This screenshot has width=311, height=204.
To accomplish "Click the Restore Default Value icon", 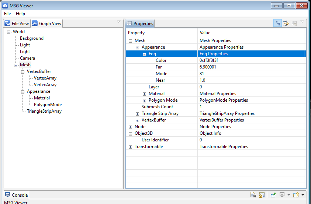I will tap(294, 23).
